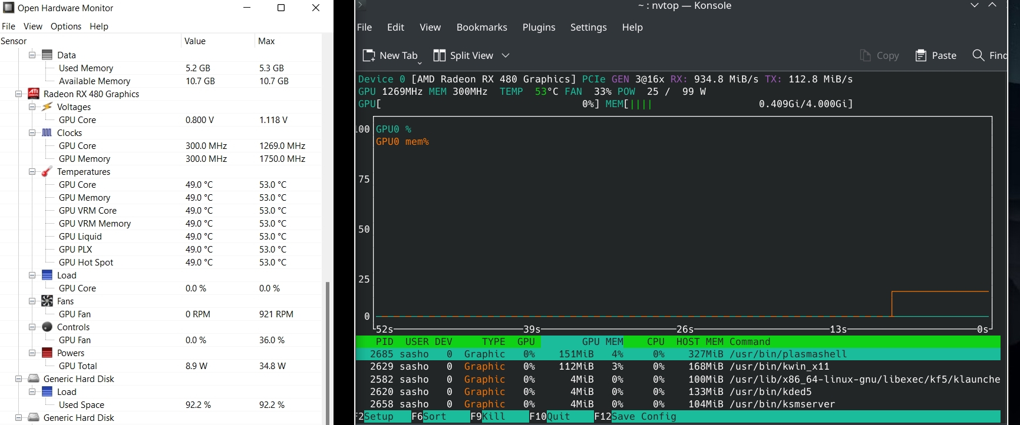Image resolution: width=1020 pixels, height=425 pixels.
Task: Open the Help menu in Open Hardware Monitor
Action: coord(99,26)
